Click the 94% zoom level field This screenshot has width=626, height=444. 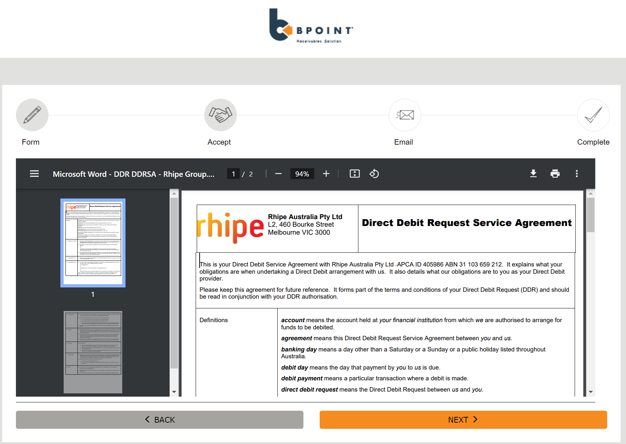pos(302,174)
